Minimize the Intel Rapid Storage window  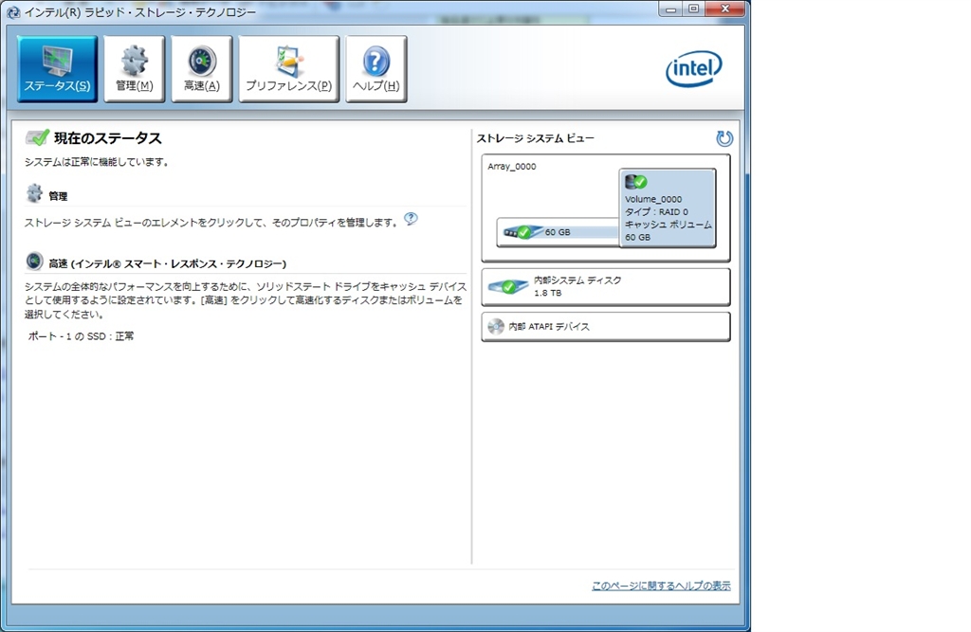pos(670,9)
